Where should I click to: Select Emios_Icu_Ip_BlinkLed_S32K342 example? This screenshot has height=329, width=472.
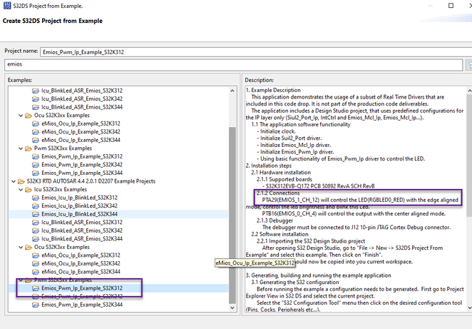(x=79, y=206)
